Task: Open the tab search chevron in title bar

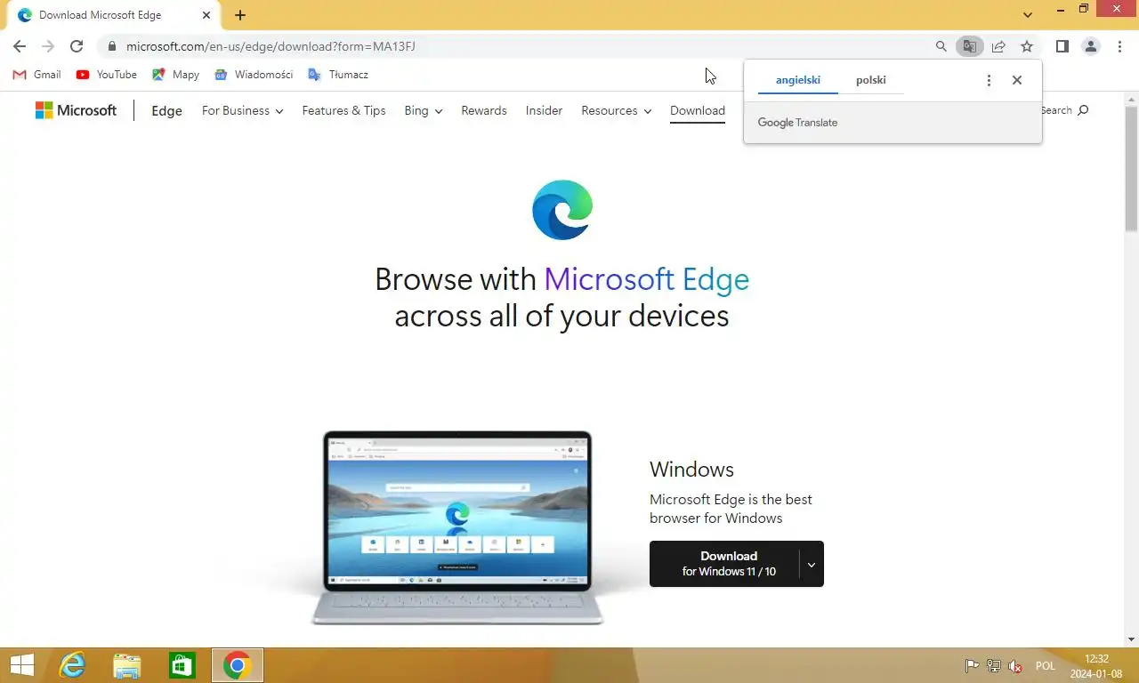Action: coord(1028,15)
